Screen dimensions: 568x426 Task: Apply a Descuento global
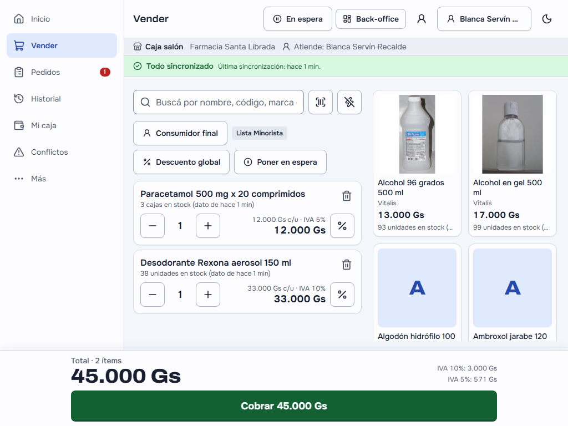[x=181, y=162]
